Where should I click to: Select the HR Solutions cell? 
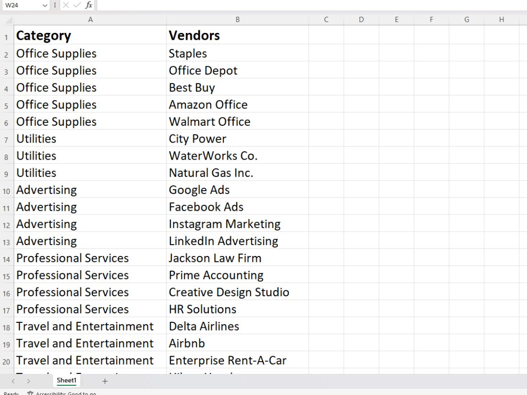pos(237,309)
